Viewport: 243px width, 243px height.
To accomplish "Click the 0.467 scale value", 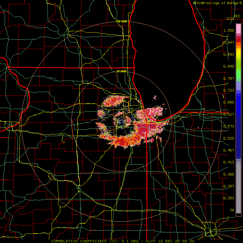I will tap(229, 150).
